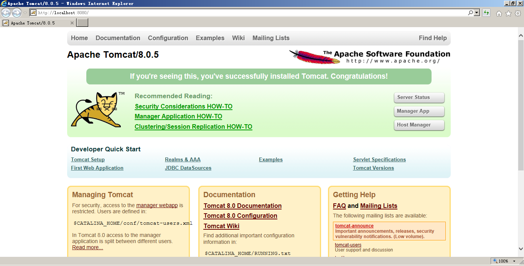
Task: Open Security Considerations HOW-TO link
Action: tap(183, 106)
